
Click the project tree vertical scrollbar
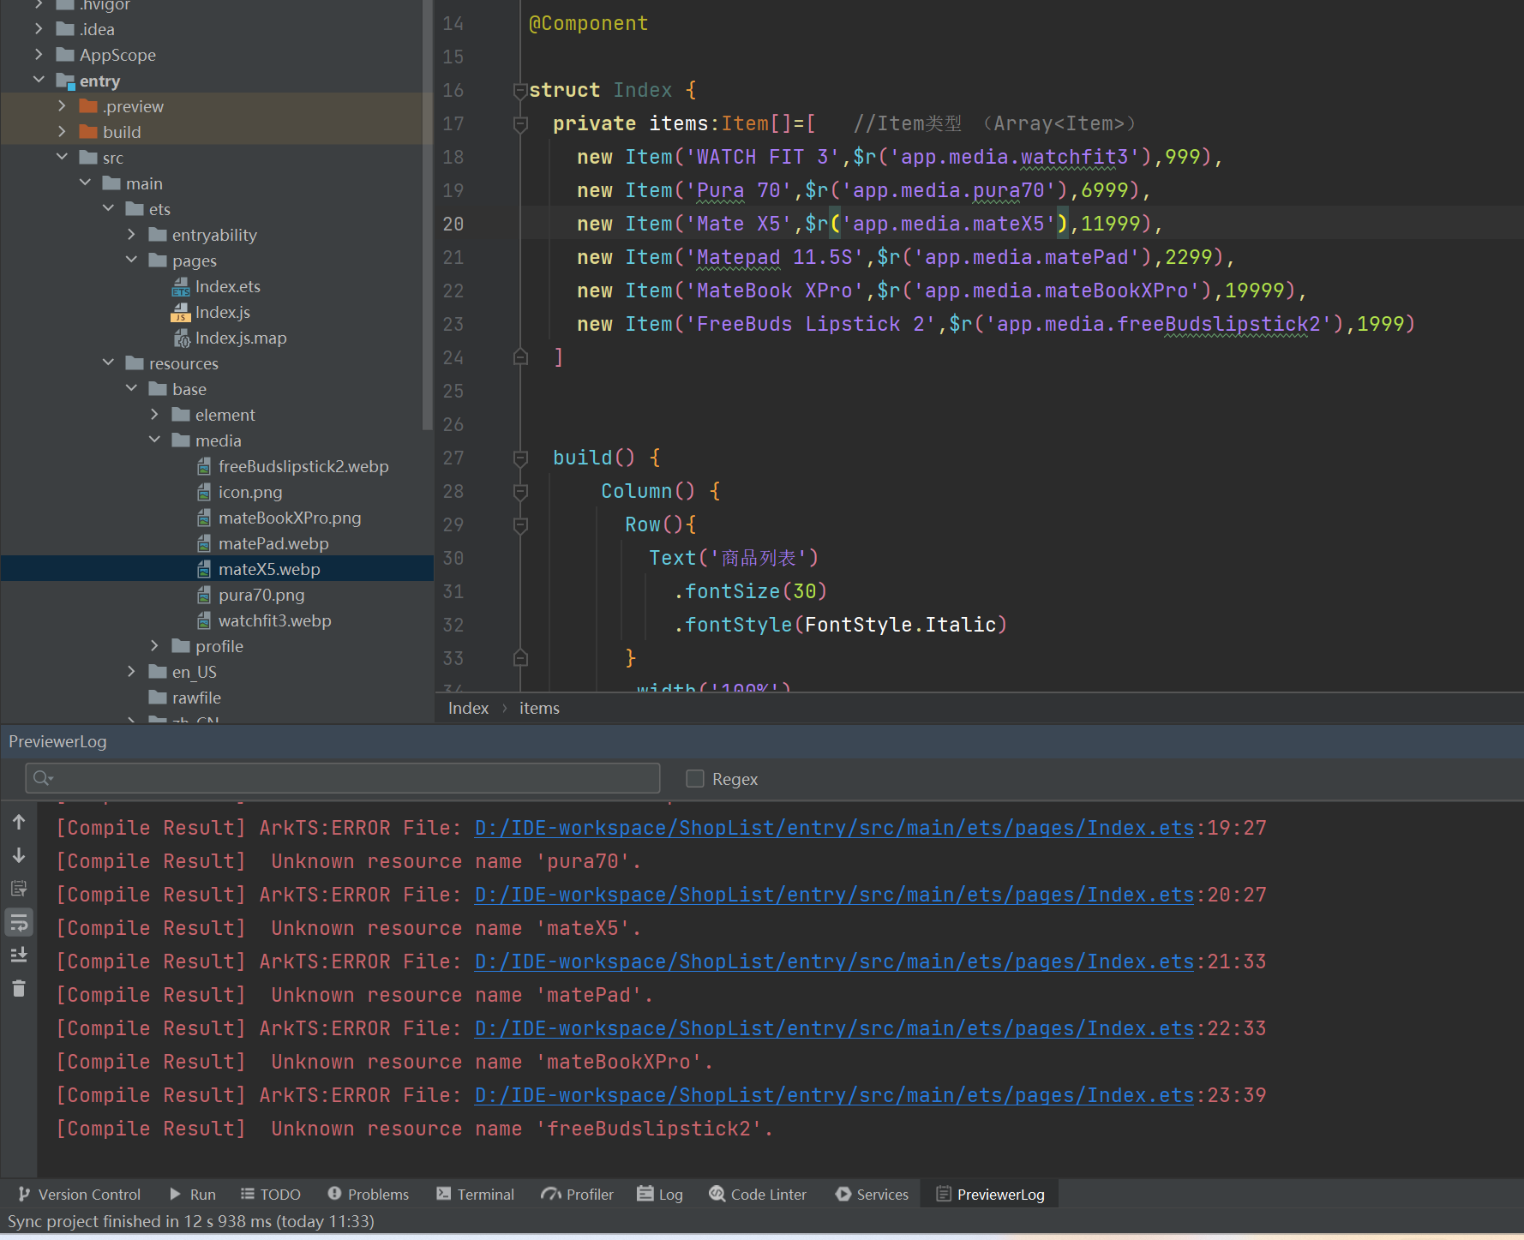(428, 214)
